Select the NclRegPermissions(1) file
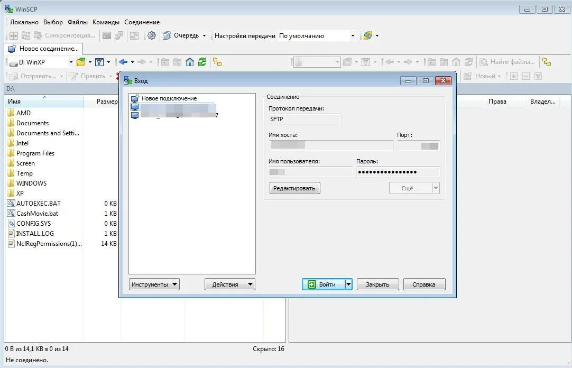This screenshot has height=368, width=572. tap(45, 243)
